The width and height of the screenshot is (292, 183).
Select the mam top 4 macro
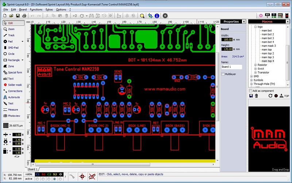pos(268,61)
